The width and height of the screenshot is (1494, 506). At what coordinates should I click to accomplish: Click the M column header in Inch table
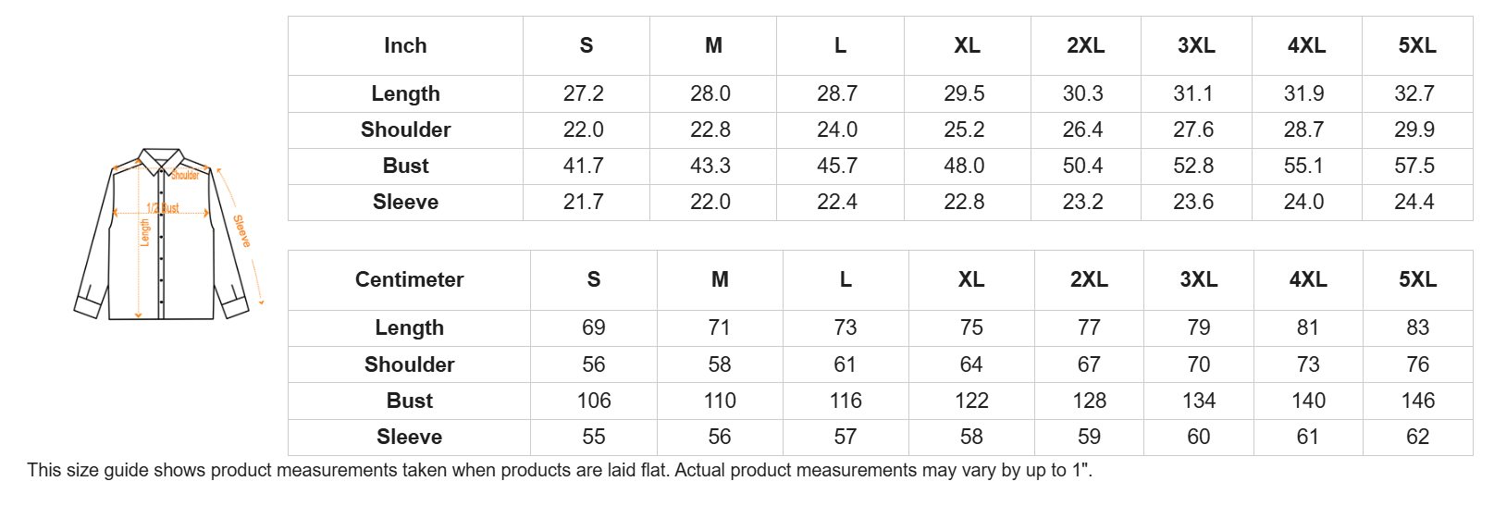pos(713,45)
